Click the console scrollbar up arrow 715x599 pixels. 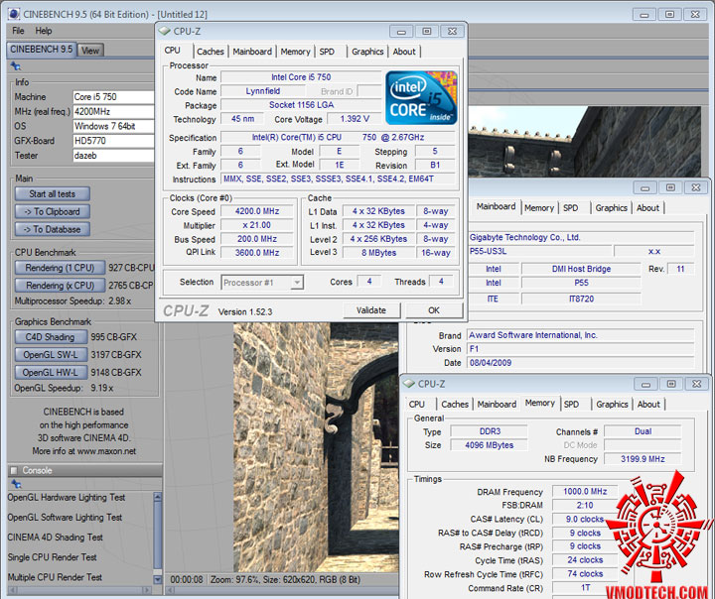pos(156,496)
